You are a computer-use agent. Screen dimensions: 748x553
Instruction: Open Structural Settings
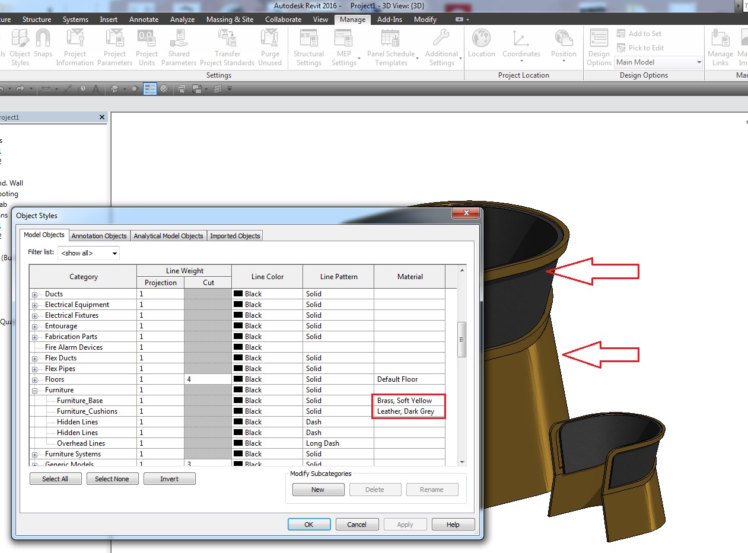[308, 47]
